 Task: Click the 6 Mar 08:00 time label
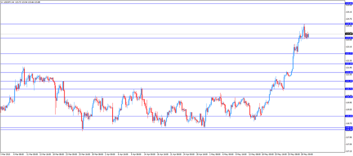point(18,155)
